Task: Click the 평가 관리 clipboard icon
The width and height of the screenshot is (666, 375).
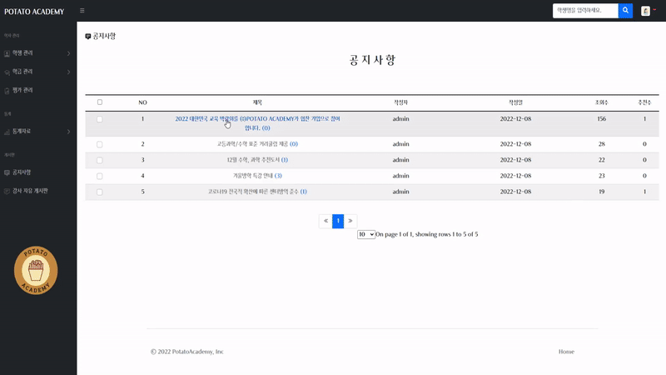Action: click(7, 91)
